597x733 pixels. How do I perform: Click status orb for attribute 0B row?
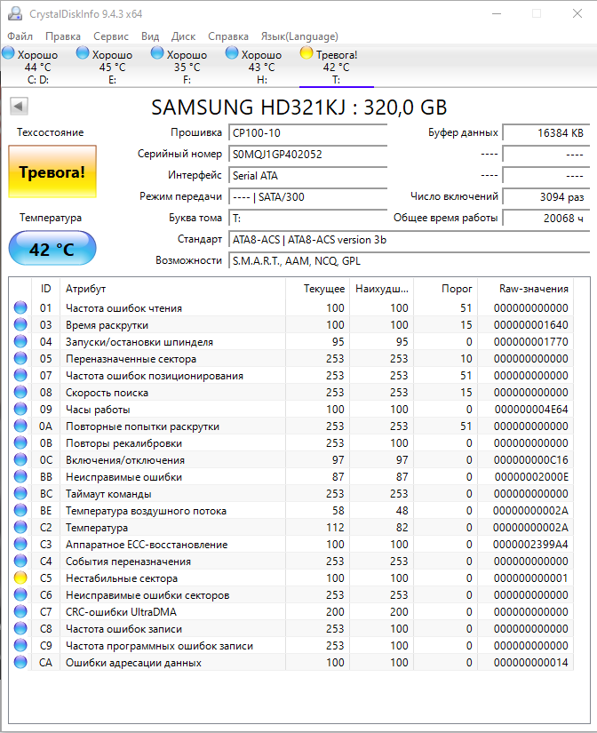point(20,442)
